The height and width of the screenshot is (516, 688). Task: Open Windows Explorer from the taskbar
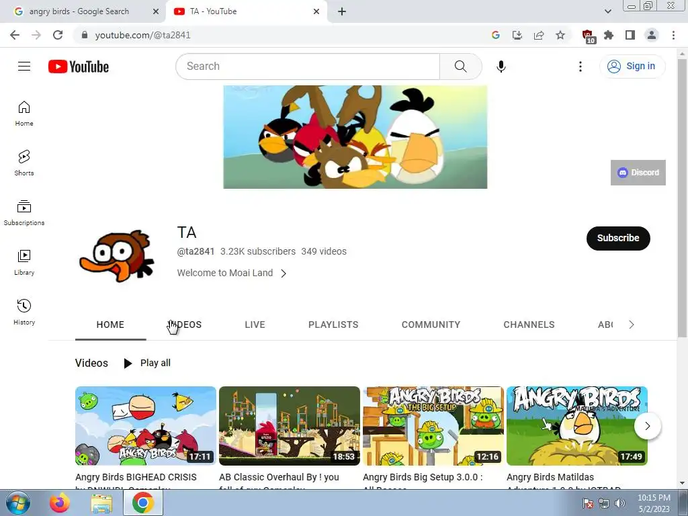tap(101, 503)
